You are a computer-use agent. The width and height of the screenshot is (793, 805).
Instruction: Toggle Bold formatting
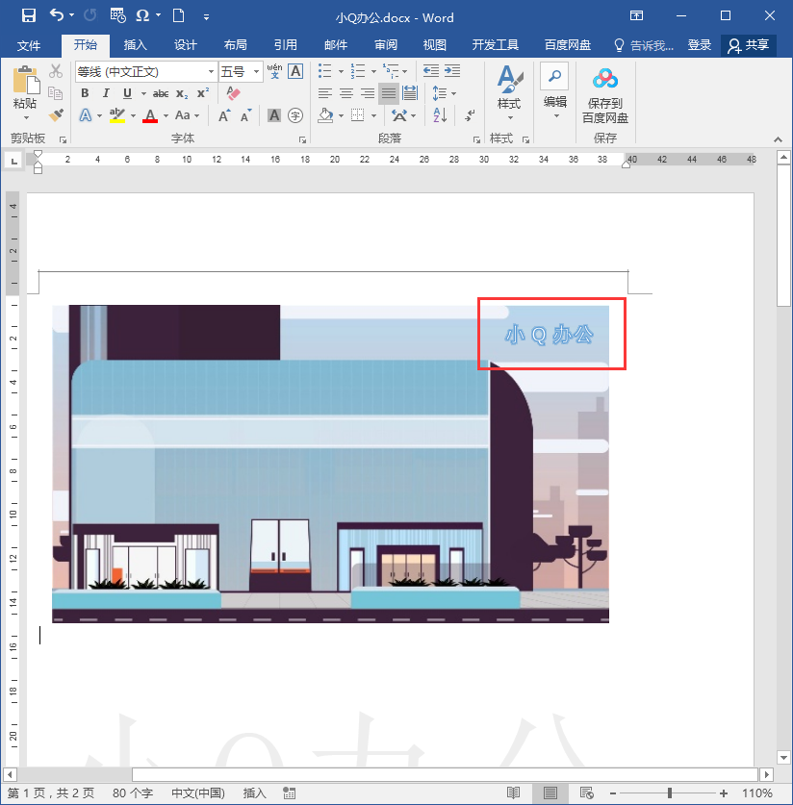click(x=85, y=93)
